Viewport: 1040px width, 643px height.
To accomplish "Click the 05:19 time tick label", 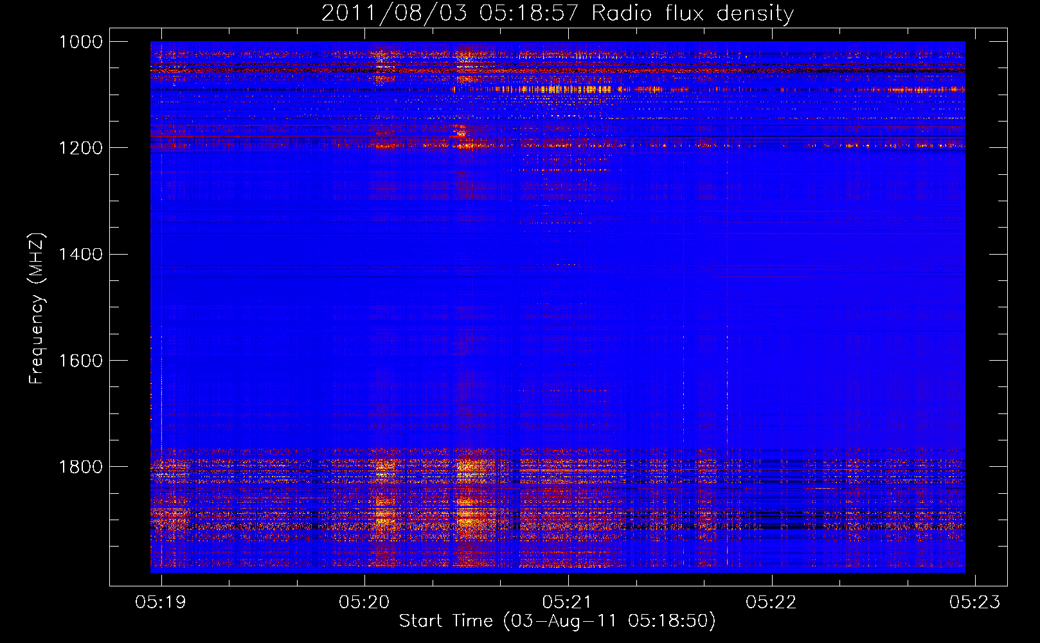I will click(161, 602).
